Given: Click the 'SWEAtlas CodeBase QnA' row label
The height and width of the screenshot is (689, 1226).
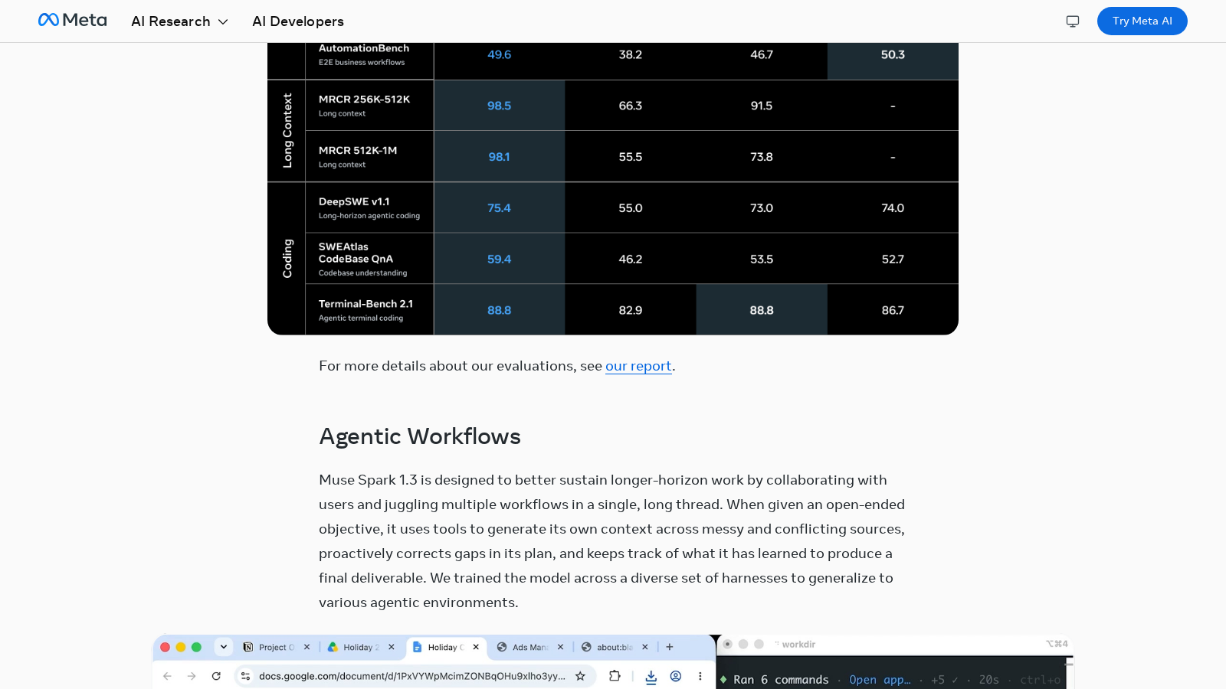Looking at the screenshot, I should point(356,253).
